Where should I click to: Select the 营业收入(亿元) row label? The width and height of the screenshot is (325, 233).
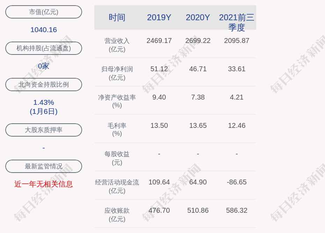(x=117, y=45)
